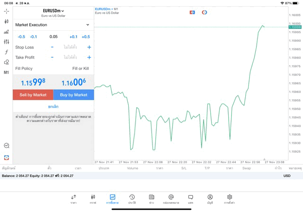Open the Market Execution order type dropdown
Screen dimensions: 303x212
point(53,25)
